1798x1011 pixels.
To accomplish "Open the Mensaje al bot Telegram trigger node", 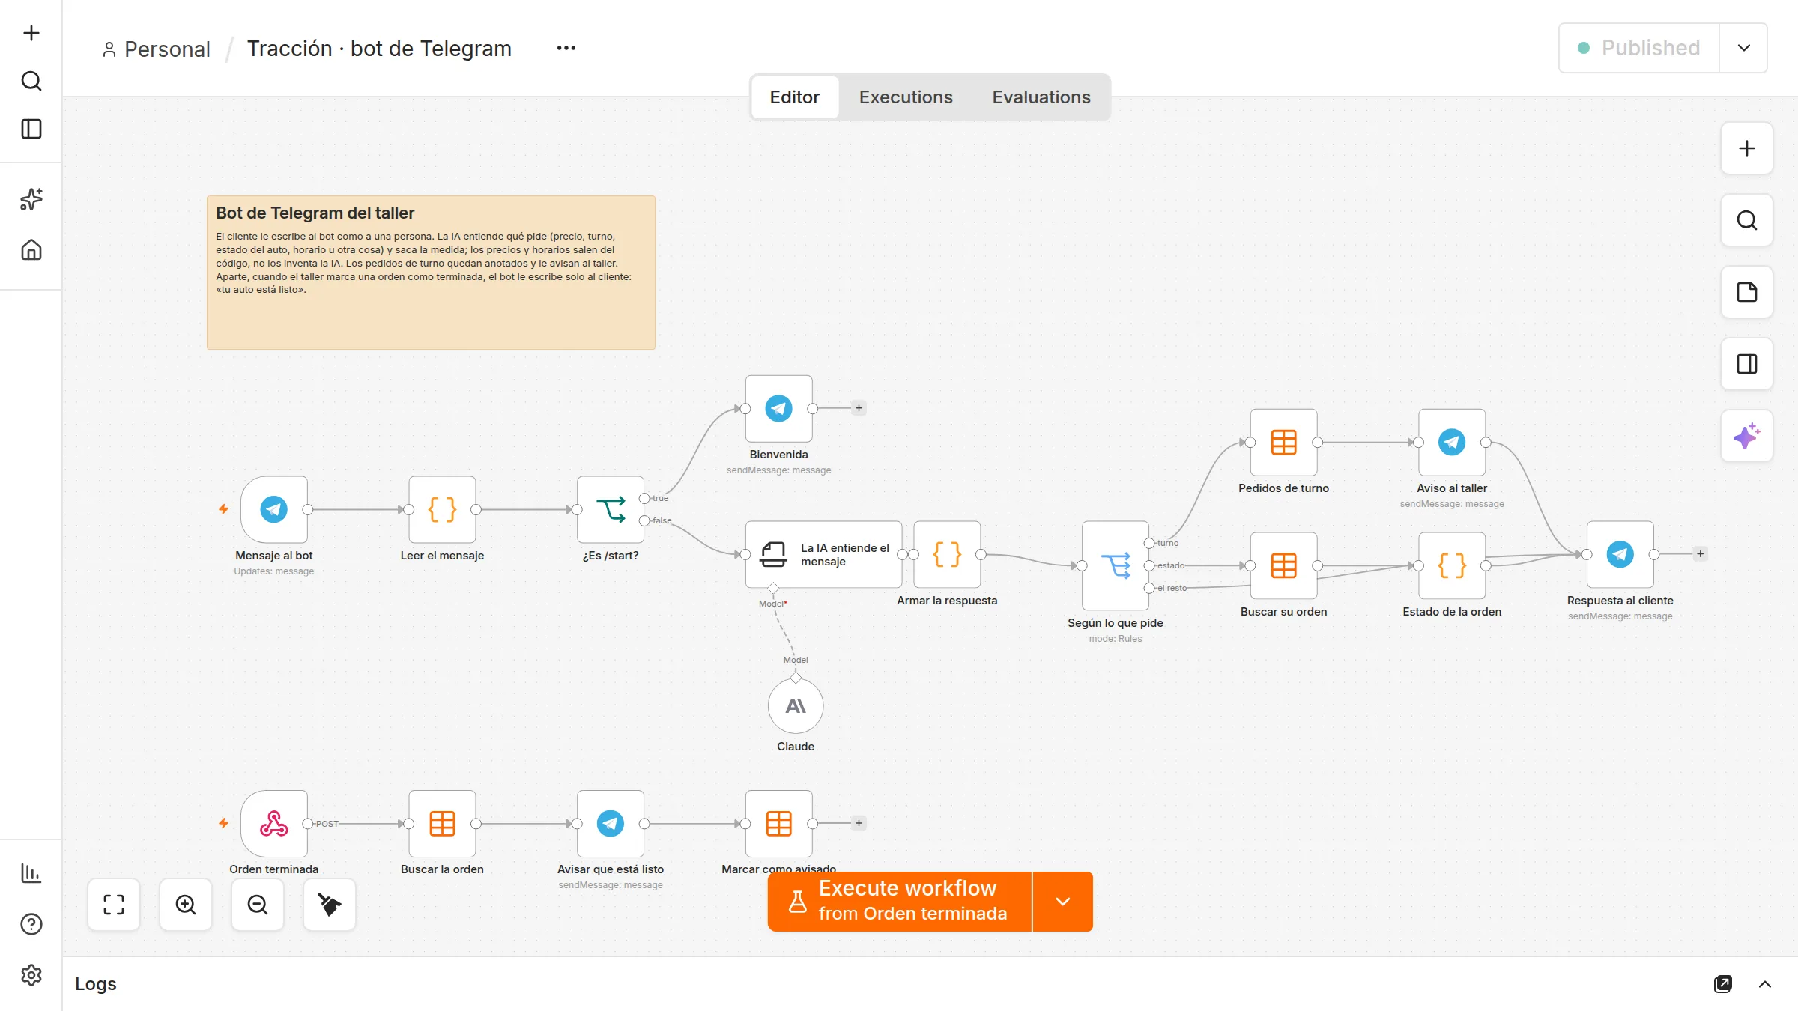I will (273, 509).
